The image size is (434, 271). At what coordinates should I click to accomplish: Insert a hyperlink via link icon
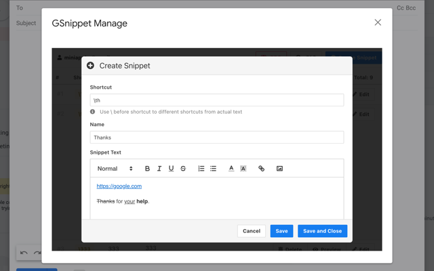click(261, 169)
